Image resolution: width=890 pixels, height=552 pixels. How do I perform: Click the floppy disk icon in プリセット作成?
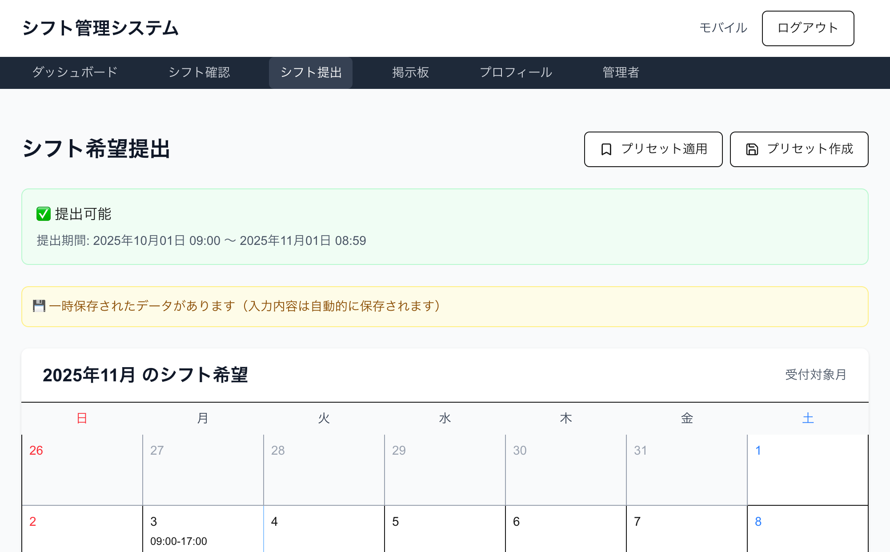coord(752,149)
